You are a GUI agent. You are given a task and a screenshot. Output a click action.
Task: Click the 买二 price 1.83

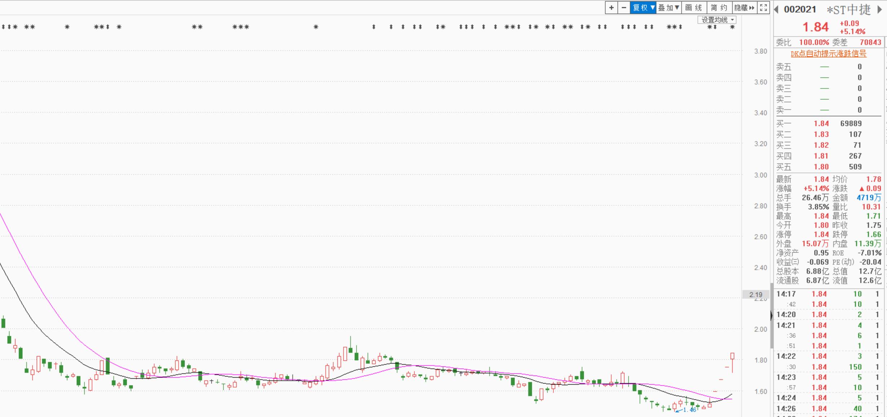[821, 134]
